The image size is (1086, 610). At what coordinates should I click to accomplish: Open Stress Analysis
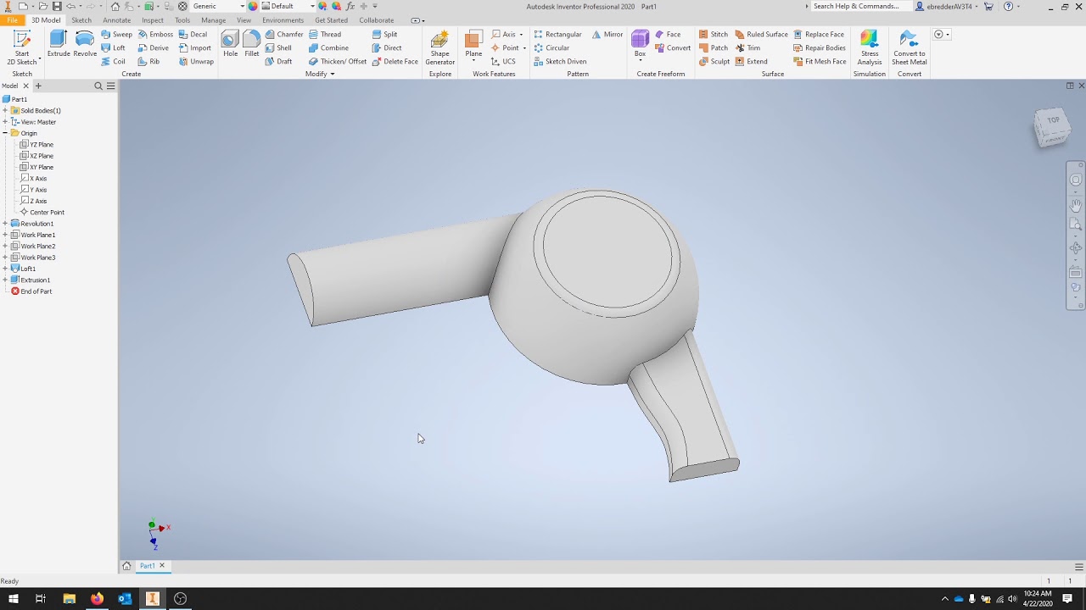[x=870, y=47]
